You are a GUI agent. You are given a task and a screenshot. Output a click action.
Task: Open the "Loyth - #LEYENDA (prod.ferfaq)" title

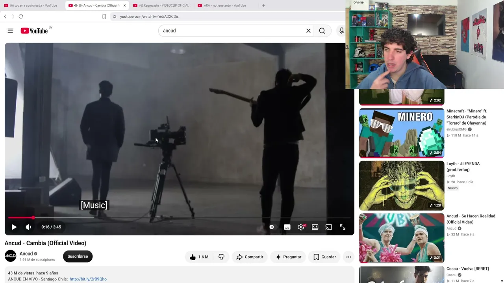coord(463,167)
